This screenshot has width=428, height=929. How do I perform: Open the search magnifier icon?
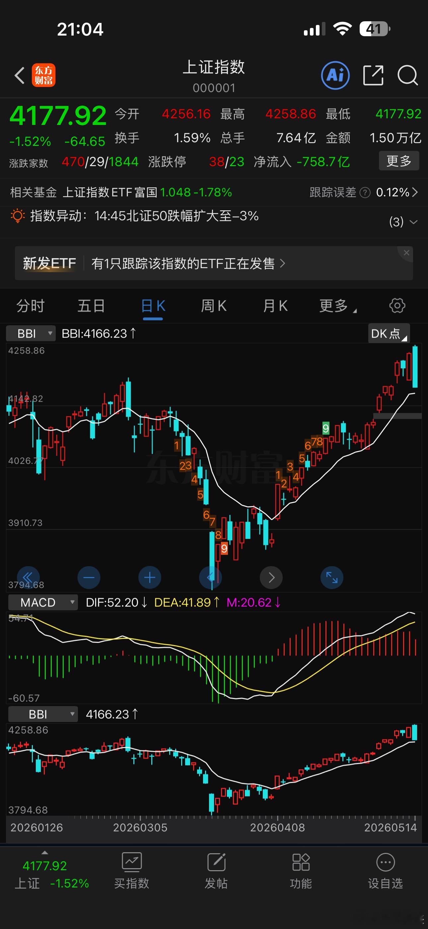coord(407,75)
